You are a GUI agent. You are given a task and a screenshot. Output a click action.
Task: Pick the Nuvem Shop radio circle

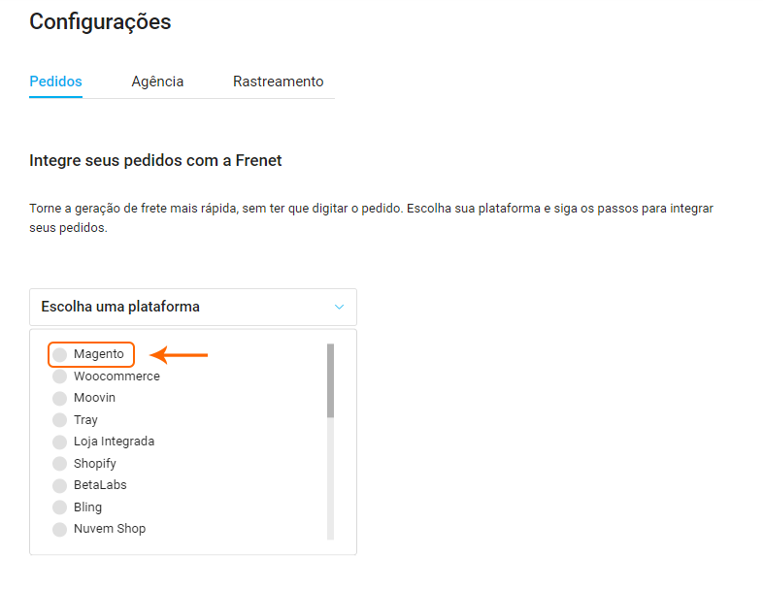(60, 529)
